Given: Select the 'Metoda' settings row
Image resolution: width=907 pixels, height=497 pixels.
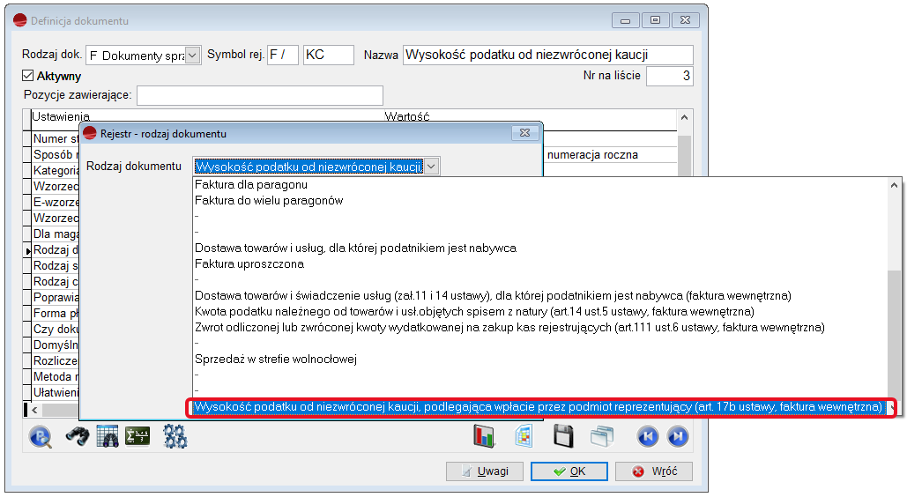Looking at the screenshot, I should click(x=55, y=376).
